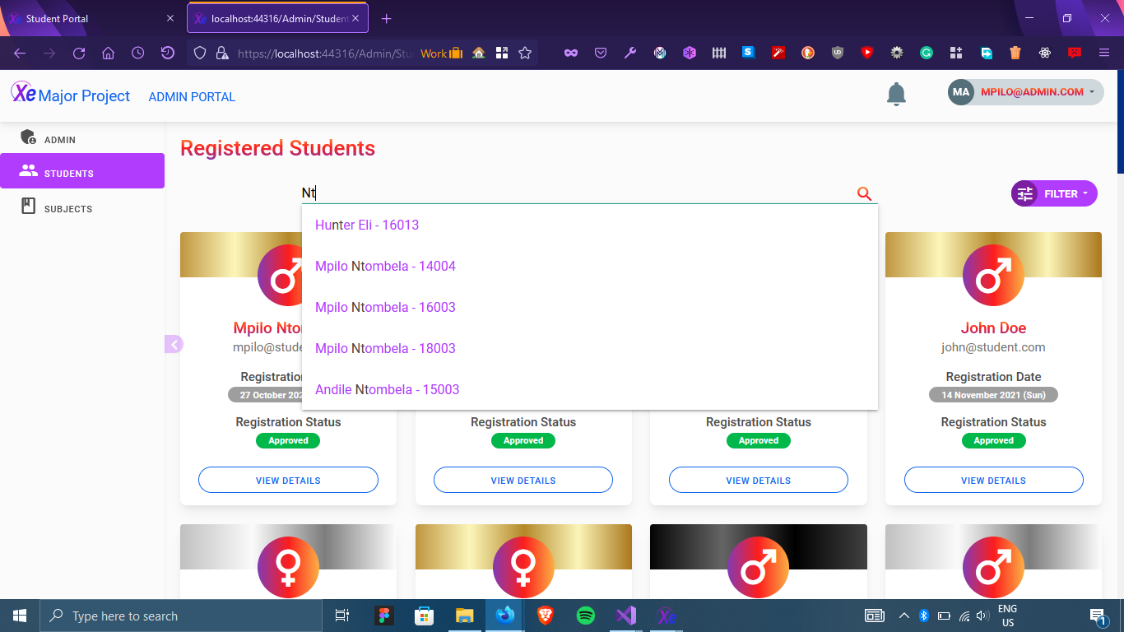Bookmark page with the star icon
This screenshot has height=632, width=1124.
point(525,53)
